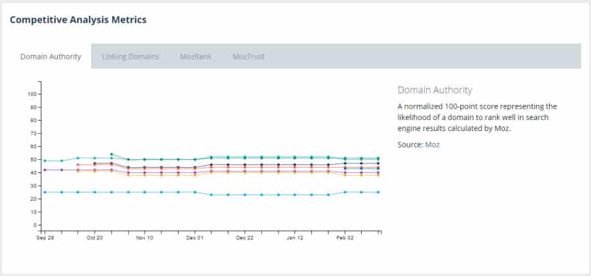Select light blue line point at Sep 29
Image resolution: width=591 pixels, height=276 pixels.
click(x=45, y=192)
